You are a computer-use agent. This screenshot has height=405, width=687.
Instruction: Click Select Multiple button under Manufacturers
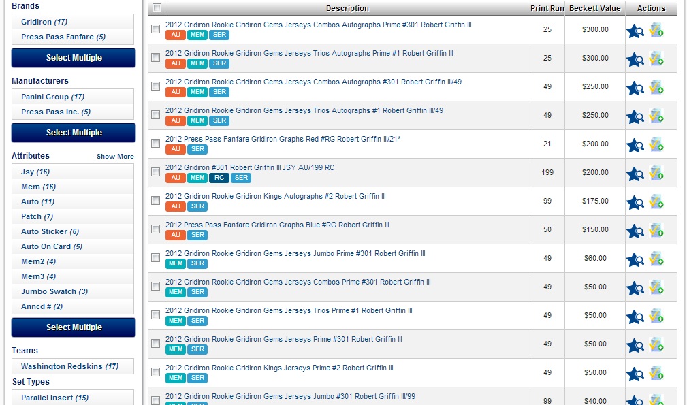pyautogui.click(x=74, y=133)
